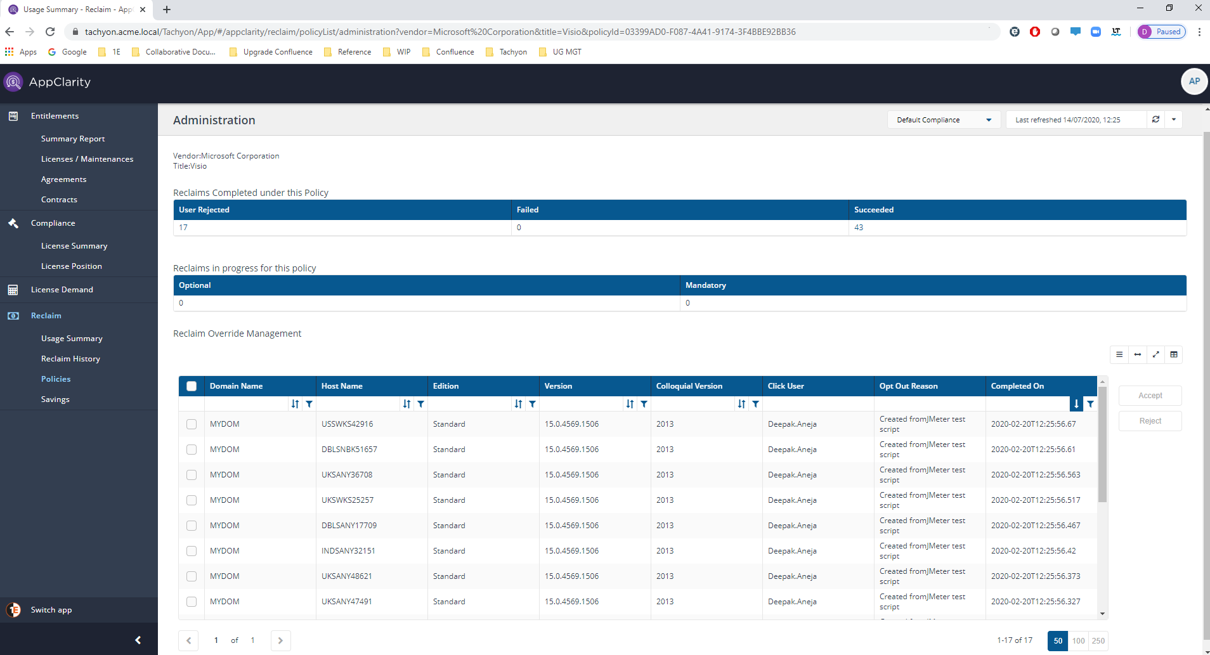Viewport: 1210px width, 655px height.
Task: Reload the browser page
Action: coord(50,32)
